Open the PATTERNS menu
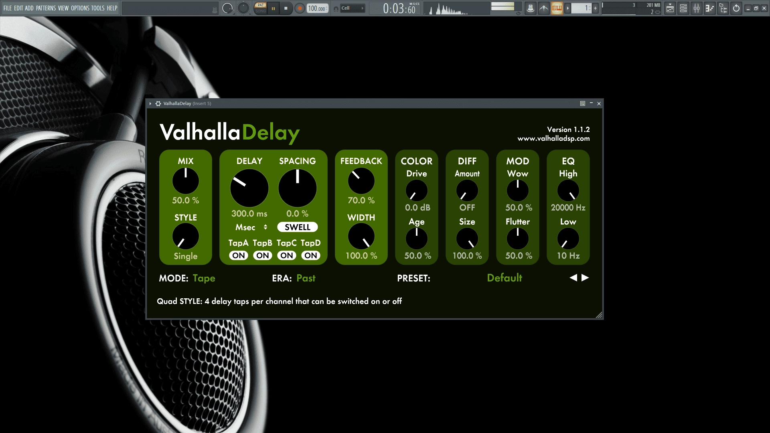The width and height of the screenshot is (770, 433). [x=46, y=8]
